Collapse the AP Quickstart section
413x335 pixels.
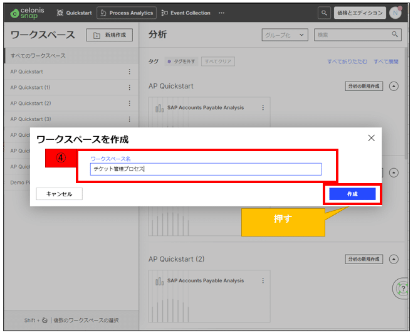394,86
